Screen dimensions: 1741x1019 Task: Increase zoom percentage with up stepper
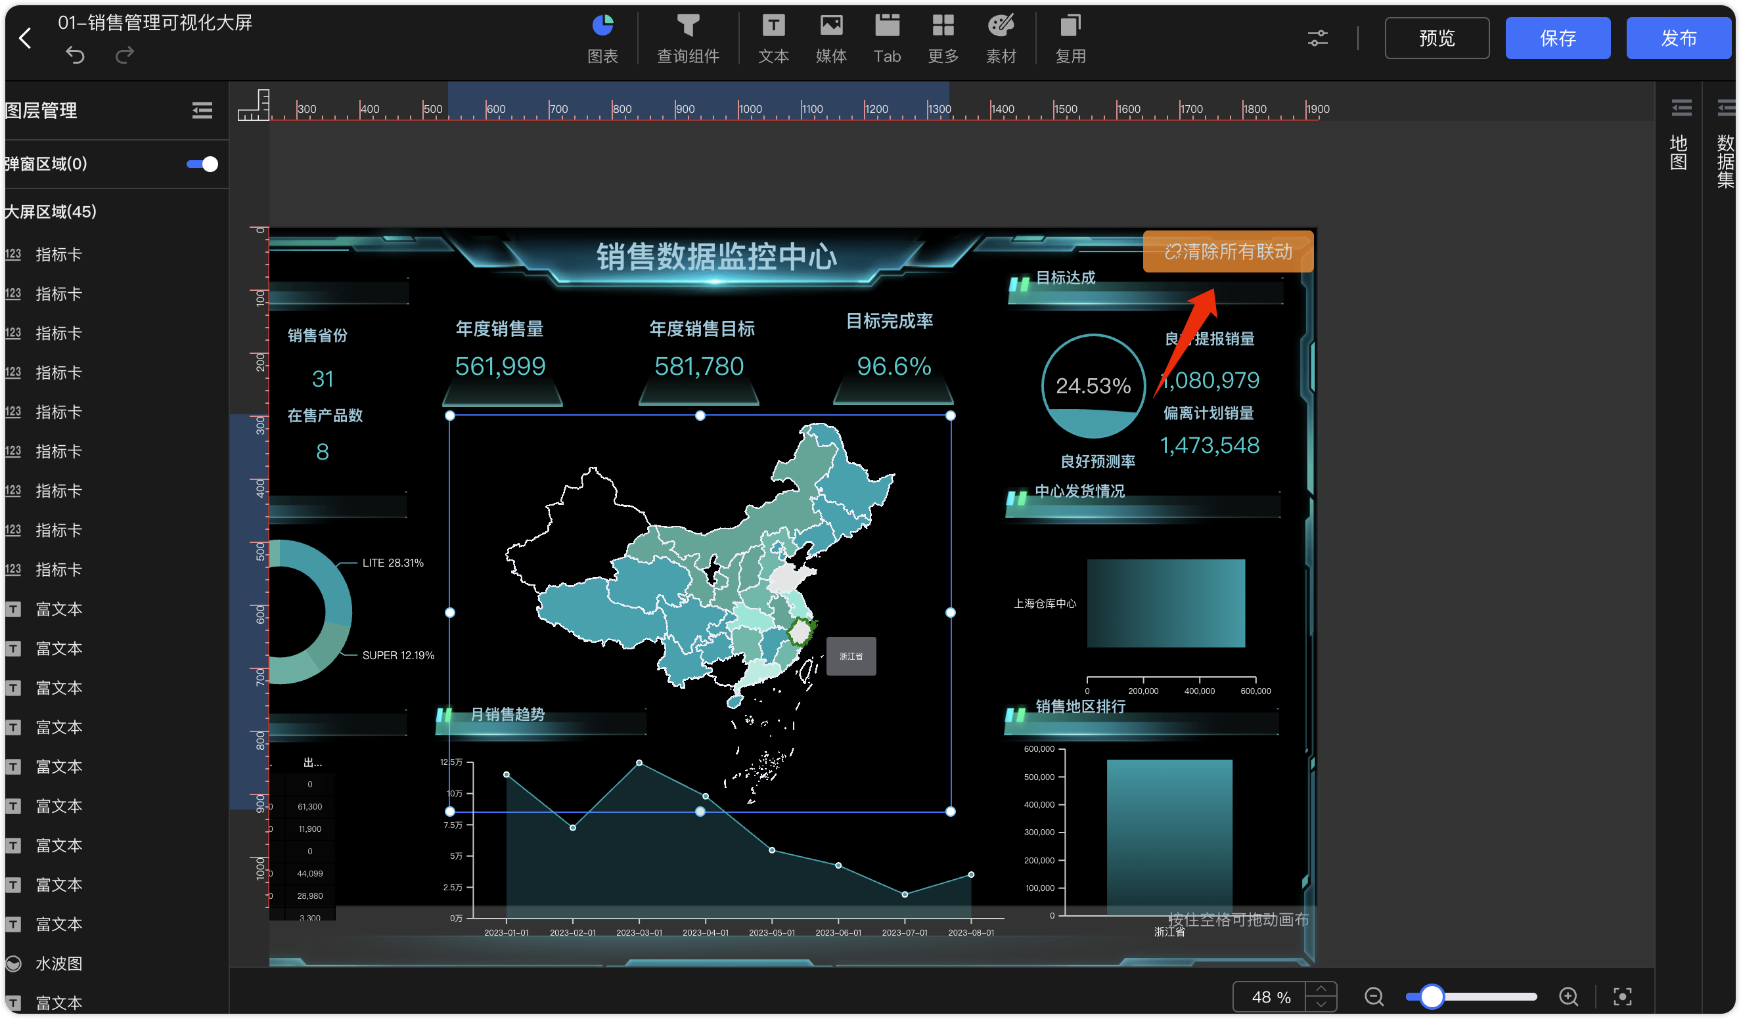(1321, 988)
